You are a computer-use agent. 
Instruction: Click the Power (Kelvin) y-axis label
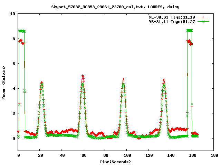tap(4, 82)
